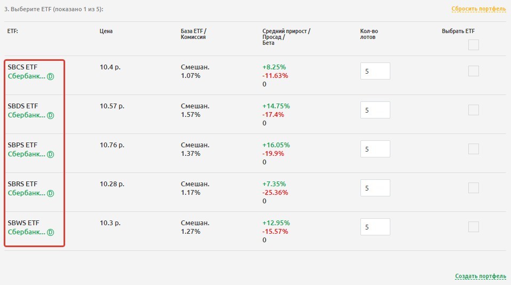Select the SBCS ETF checkbox
The height and width of the screenshot is (285, 511).
click(x=473, y=71)
